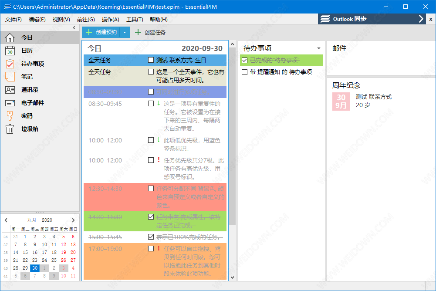Open the 密码 key icon
This screenshot has width=436, height=291.
coord(10,116)
